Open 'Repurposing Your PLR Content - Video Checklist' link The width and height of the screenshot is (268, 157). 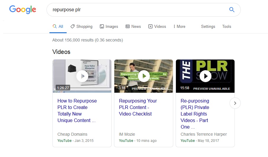coord(138,108)
